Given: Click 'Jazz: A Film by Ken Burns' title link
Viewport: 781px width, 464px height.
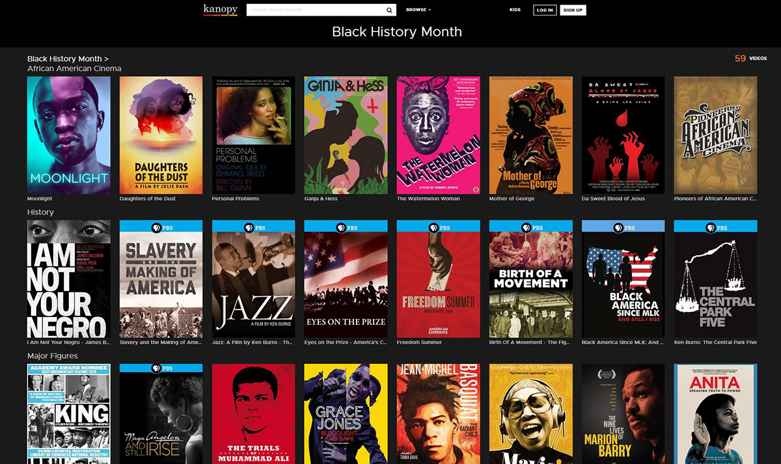Looking at the screenshot, I should (253, 342).
